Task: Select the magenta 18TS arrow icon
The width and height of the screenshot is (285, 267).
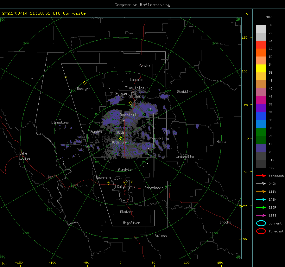Action: point(261,215)
